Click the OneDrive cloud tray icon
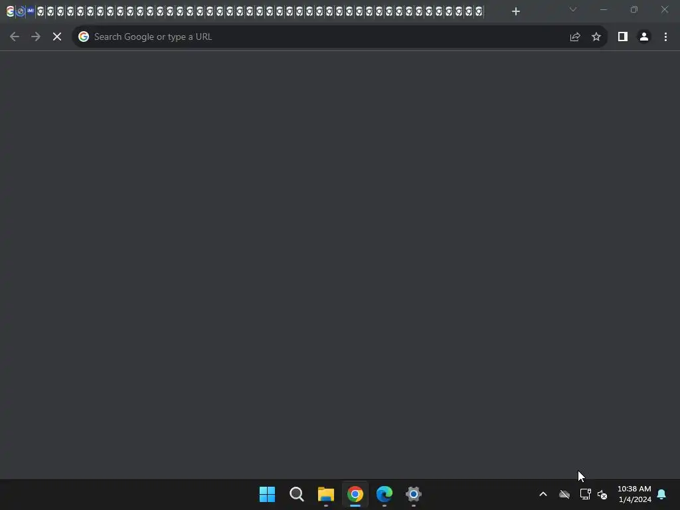The height and width of the screenshot is (510, 680). (564, 494)
